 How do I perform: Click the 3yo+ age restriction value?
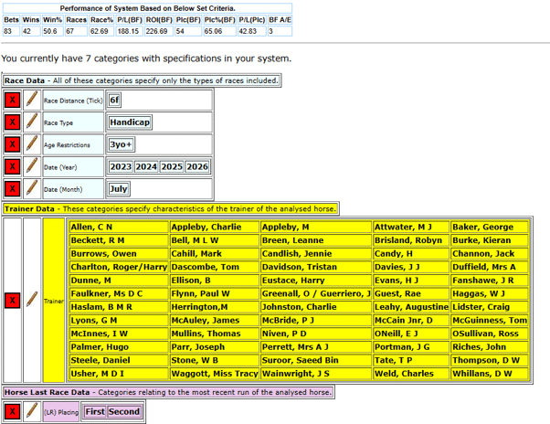pos(121,144)
